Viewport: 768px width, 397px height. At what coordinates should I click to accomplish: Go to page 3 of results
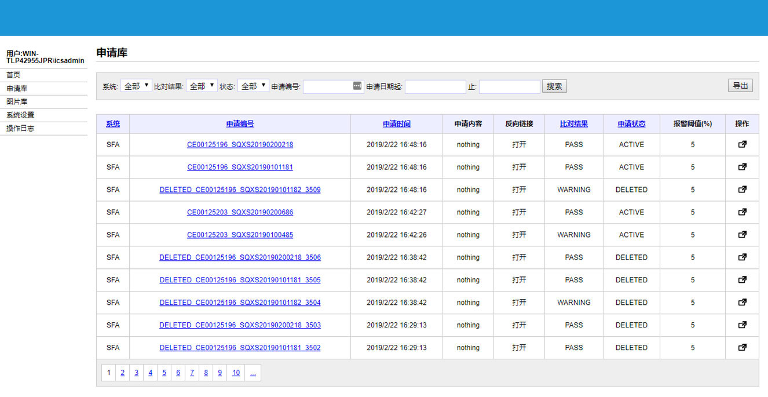[x=136, y=373]
